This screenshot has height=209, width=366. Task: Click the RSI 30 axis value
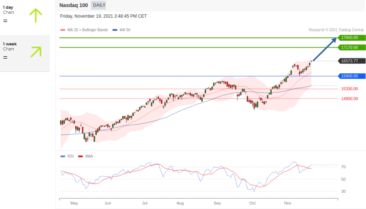click(x=343, y=191)
